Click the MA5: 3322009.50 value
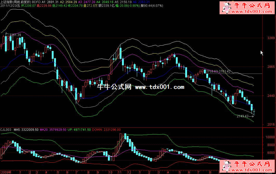 (26, 130)
